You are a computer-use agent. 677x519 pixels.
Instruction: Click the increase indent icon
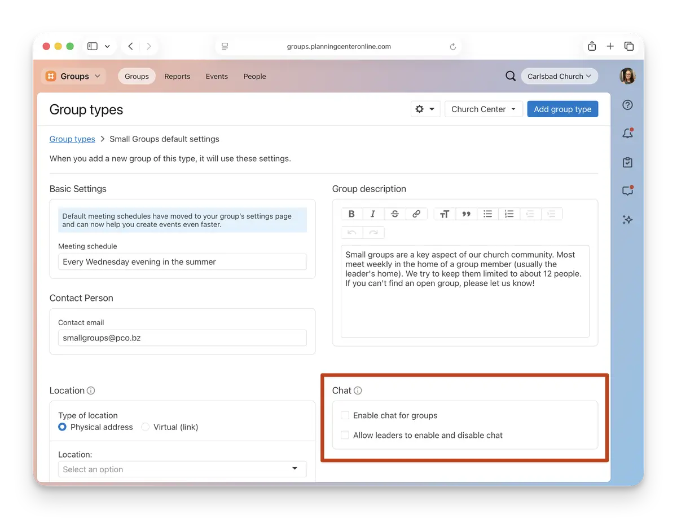coord(552,214)
